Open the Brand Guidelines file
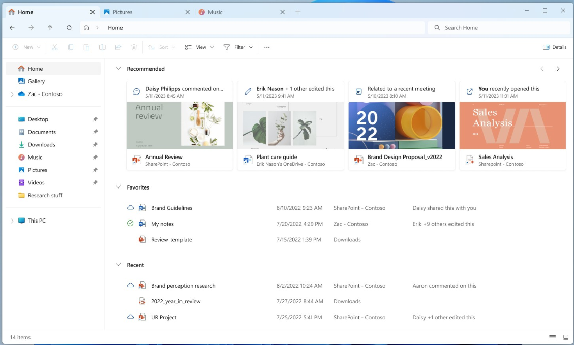The image size is (574, 345). (171, 208)
